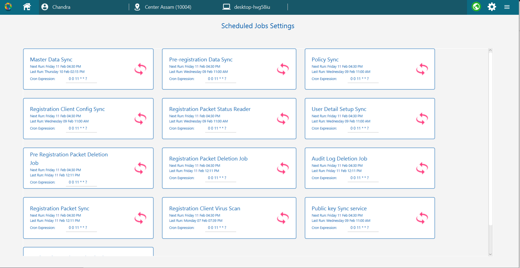This screenshot has height=268, width=520.
Task: Run the Master Data Sync job
Action: point(140,69)
